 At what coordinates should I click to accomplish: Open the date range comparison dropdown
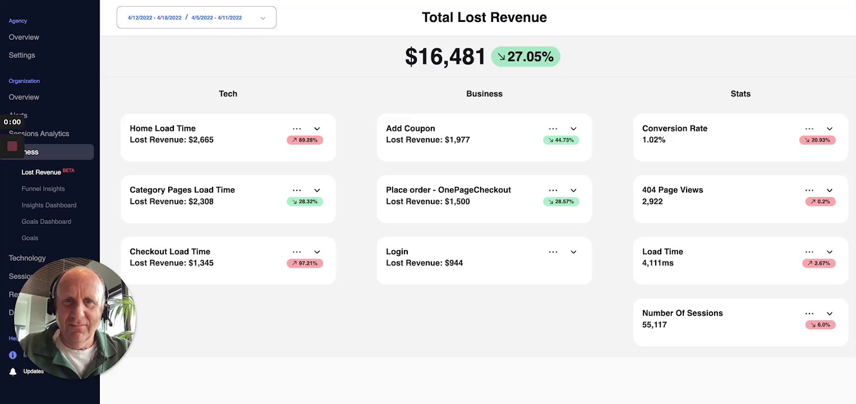[196, 17]
